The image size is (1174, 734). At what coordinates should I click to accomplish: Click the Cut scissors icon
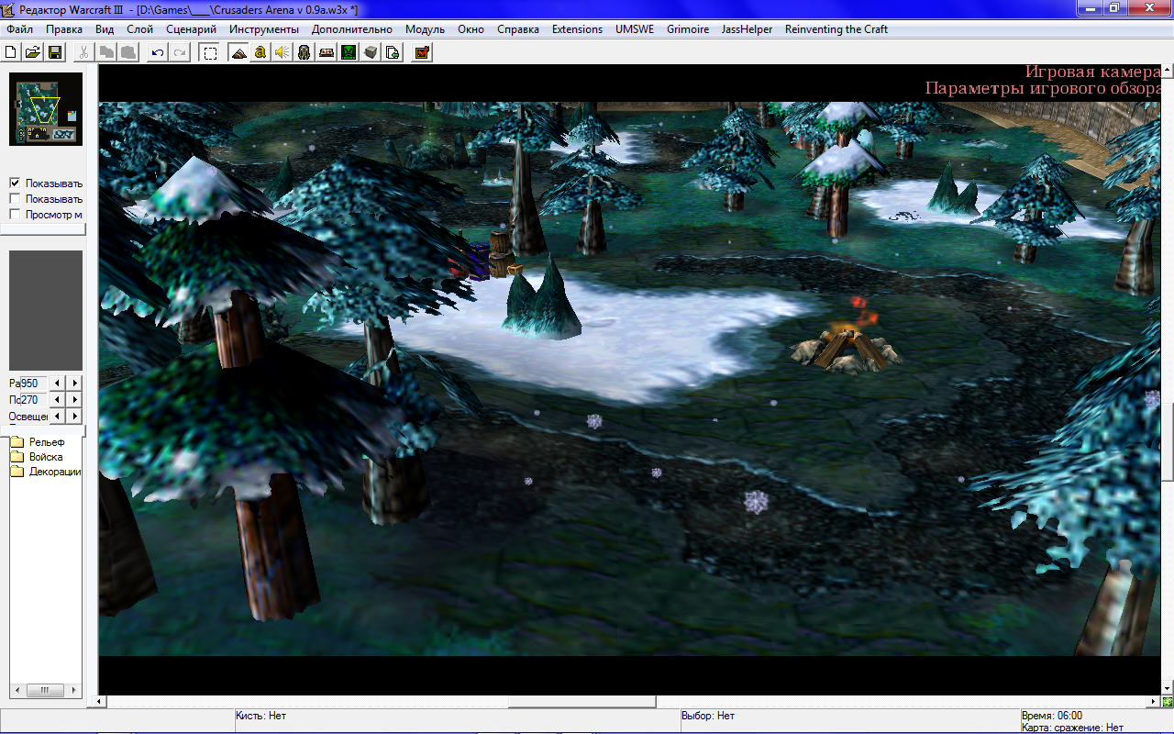pyautogui.click(x=84, y=52)
